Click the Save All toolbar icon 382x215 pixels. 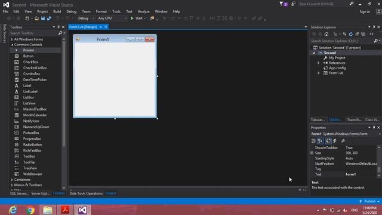tap(49, 19)
